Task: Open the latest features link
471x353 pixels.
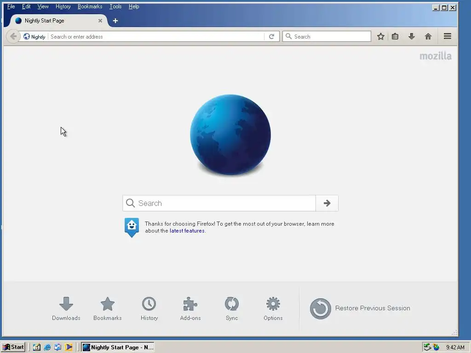Action: click(187, 231)
